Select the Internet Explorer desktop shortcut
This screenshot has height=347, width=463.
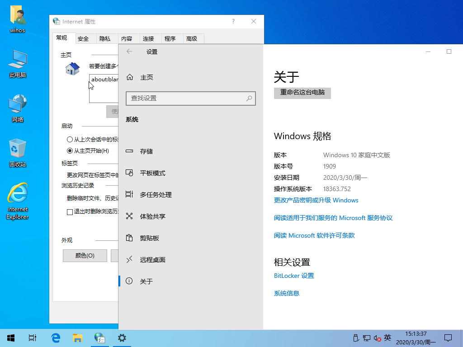[18, 201]
